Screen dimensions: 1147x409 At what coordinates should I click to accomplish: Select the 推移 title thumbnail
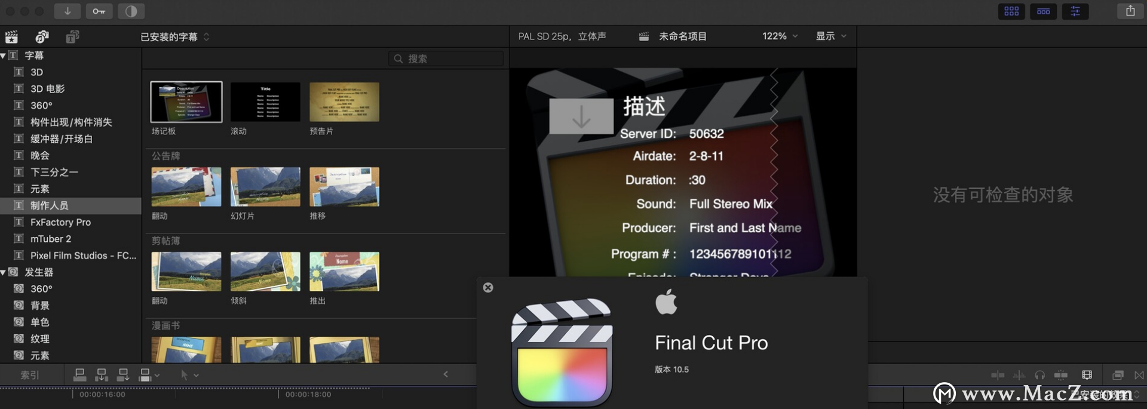tap(344, 187)
